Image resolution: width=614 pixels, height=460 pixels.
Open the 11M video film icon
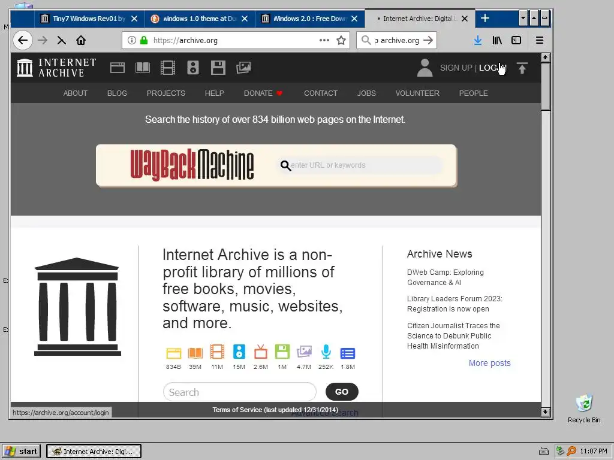(x=217, y=352)
